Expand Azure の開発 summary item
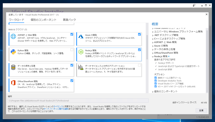The height and width of the screenshot is (122, 215). tap(153, 46)
